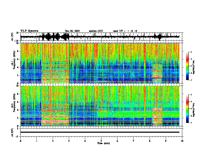Click the ch.1 spectrogram's "8" kHz tick label
The width and height of the screenshot is (205, 158).
(18, 51)
